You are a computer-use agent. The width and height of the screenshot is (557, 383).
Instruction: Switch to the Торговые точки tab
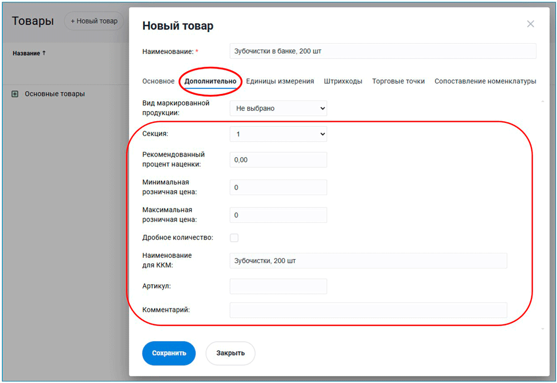pos(398,81)
